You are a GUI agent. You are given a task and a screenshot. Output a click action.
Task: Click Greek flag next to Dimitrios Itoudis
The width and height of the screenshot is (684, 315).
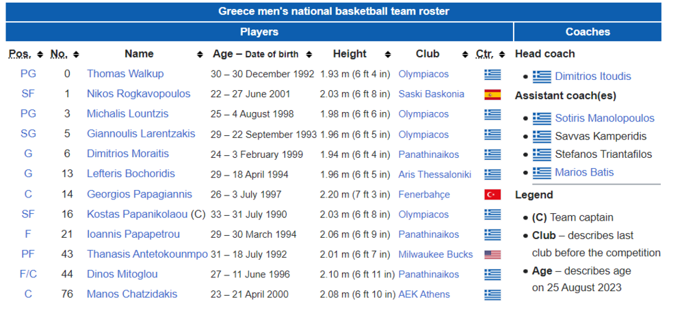[x=542, y=77]
